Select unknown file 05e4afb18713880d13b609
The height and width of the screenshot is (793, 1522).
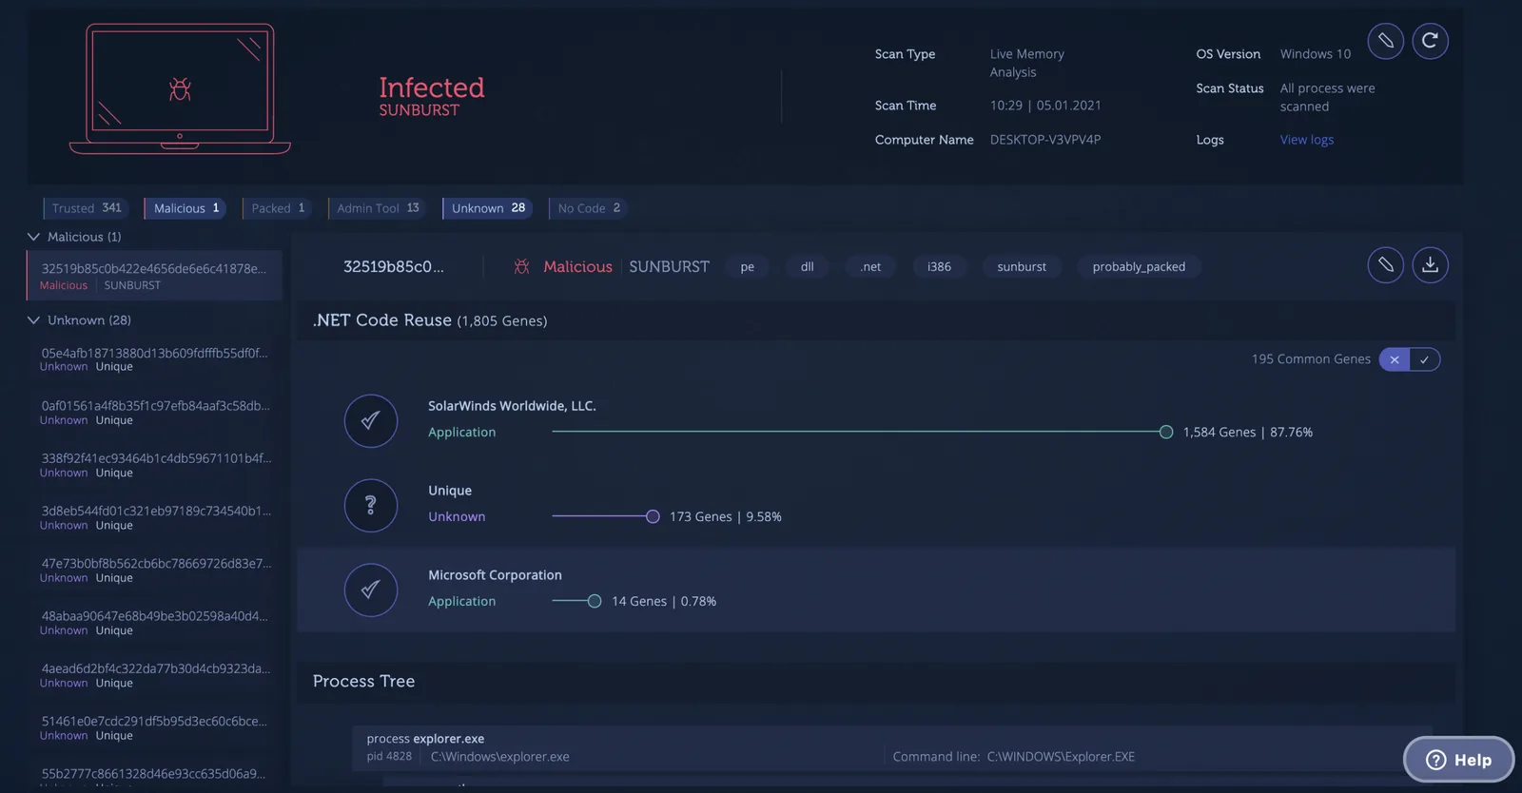[154, 359]
